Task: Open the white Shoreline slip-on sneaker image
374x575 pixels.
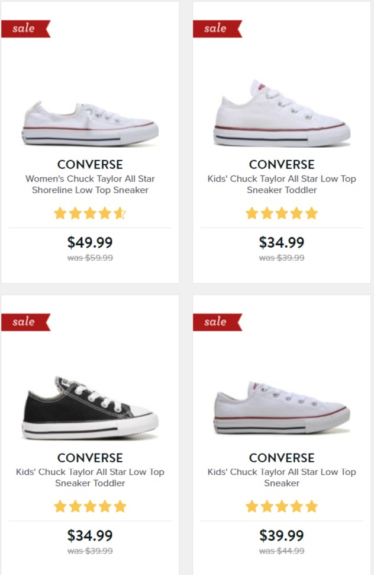Action: click(90, 123)
